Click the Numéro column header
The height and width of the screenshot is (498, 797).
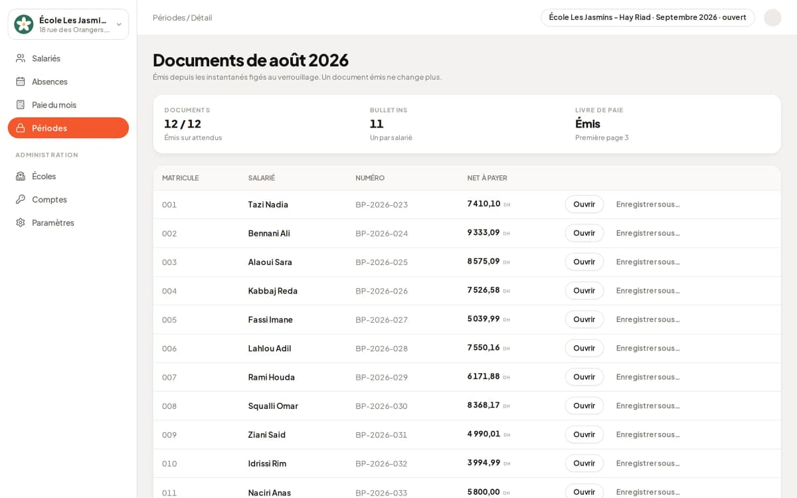click(370, 178)
